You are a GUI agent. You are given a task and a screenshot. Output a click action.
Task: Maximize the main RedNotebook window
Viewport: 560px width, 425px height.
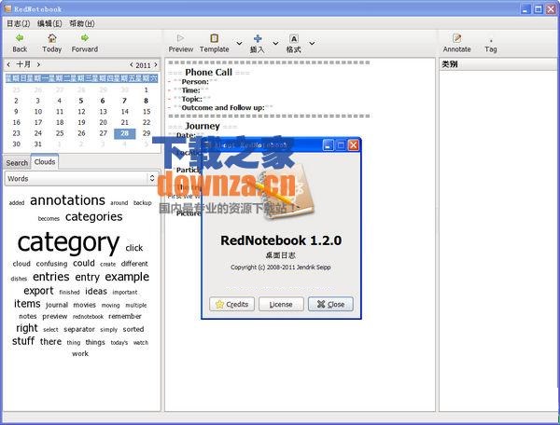(x=538, y=9)
